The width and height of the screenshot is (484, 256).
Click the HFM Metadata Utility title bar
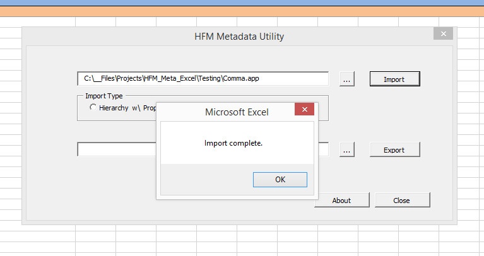pyautogui.click(x=239, y=36)
